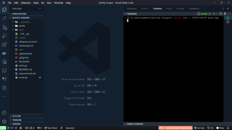Click the notifications bell in status bar

[x=228, y=128]
